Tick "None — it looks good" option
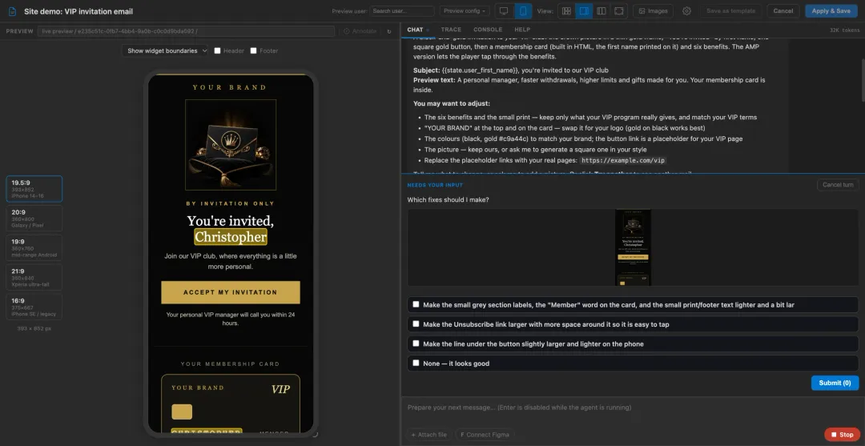 416,364
